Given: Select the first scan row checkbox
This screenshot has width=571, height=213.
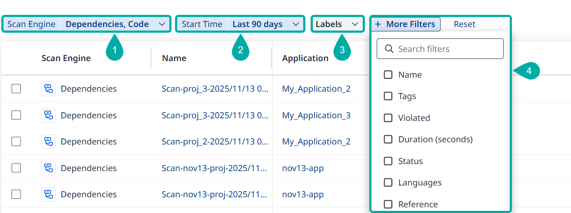Looking at the screenshot, I should pyautogui.click(x=16, y=89).
